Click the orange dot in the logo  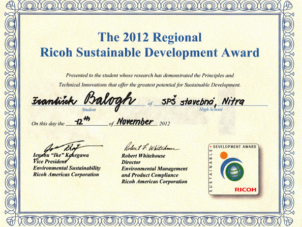pyautogui.click(x=224, y=155)
